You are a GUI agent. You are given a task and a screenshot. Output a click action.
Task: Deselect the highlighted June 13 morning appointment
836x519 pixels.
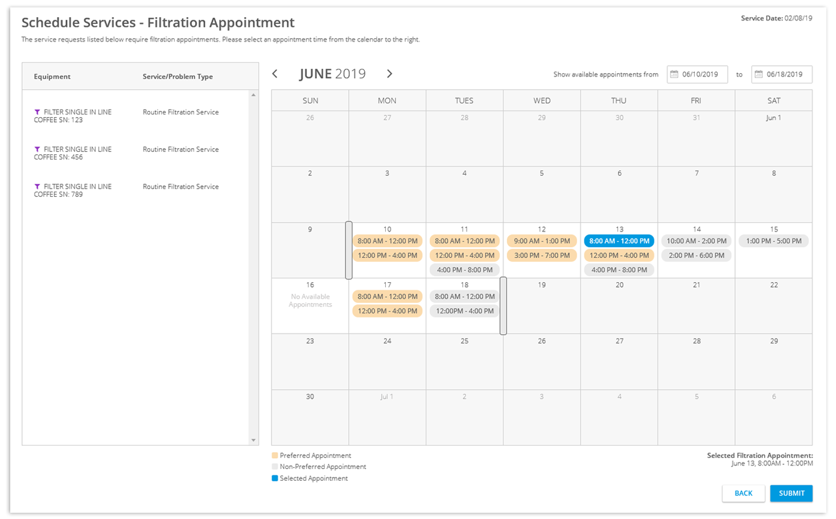(619, 241)
